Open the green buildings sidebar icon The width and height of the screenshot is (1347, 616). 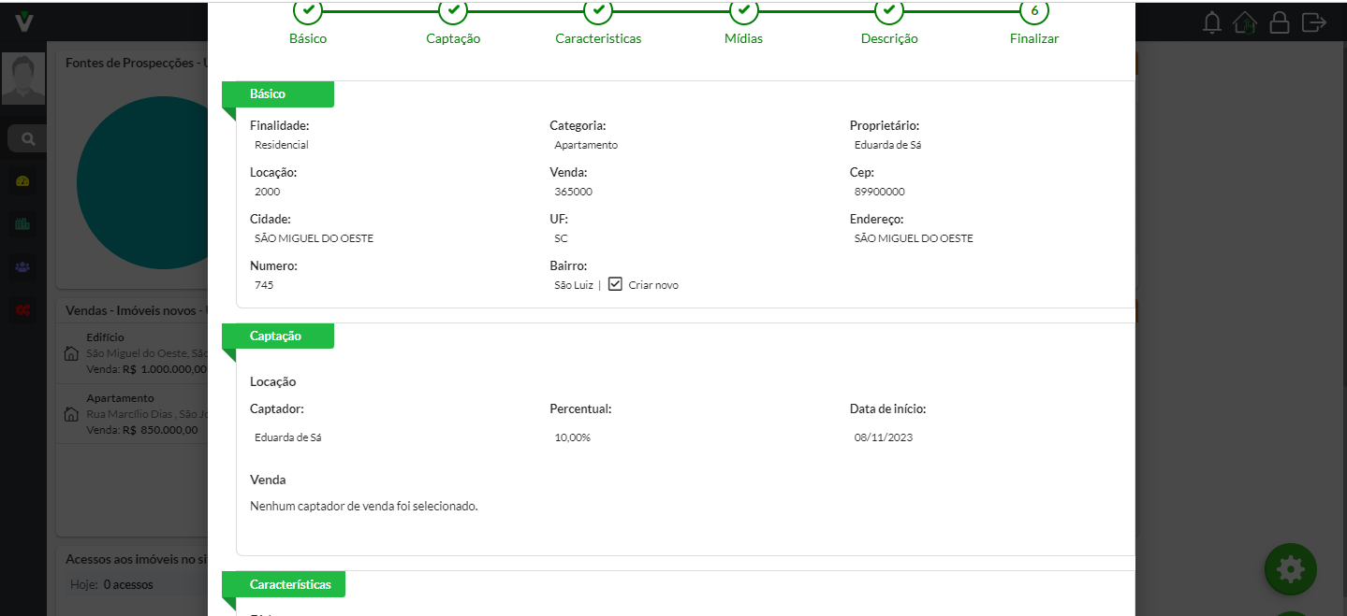[x=23, y=224]
